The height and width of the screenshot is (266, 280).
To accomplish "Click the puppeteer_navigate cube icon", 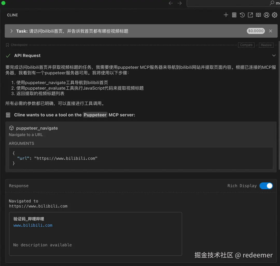I will click(11, 128).
